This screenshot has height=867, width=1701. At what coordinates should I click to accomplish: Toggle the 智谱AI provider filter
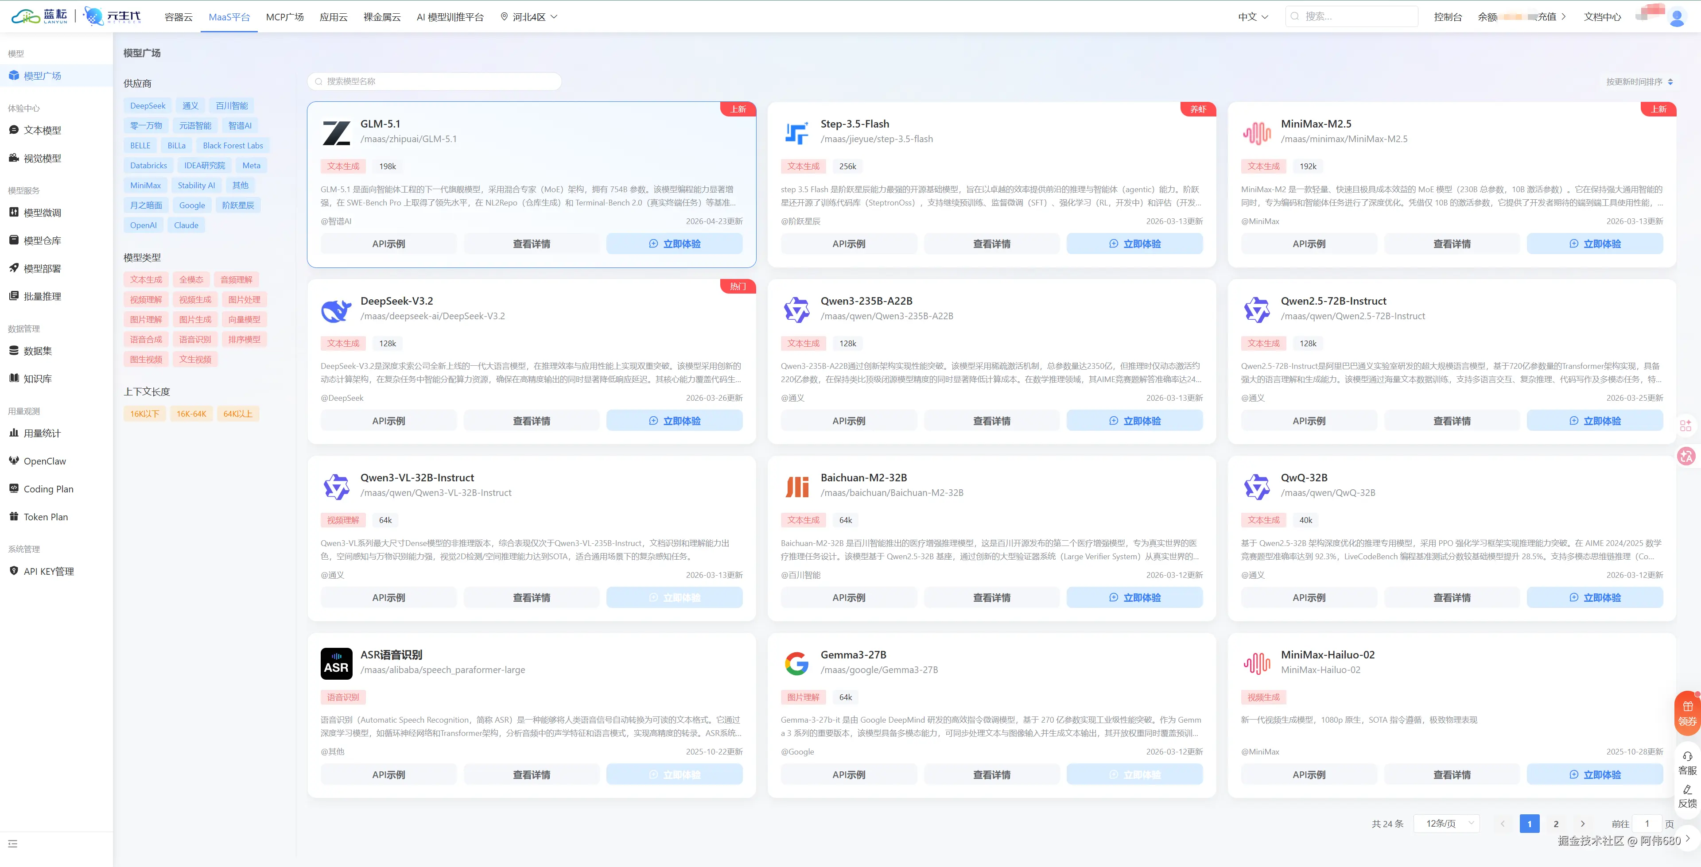[x=240, y=125]
